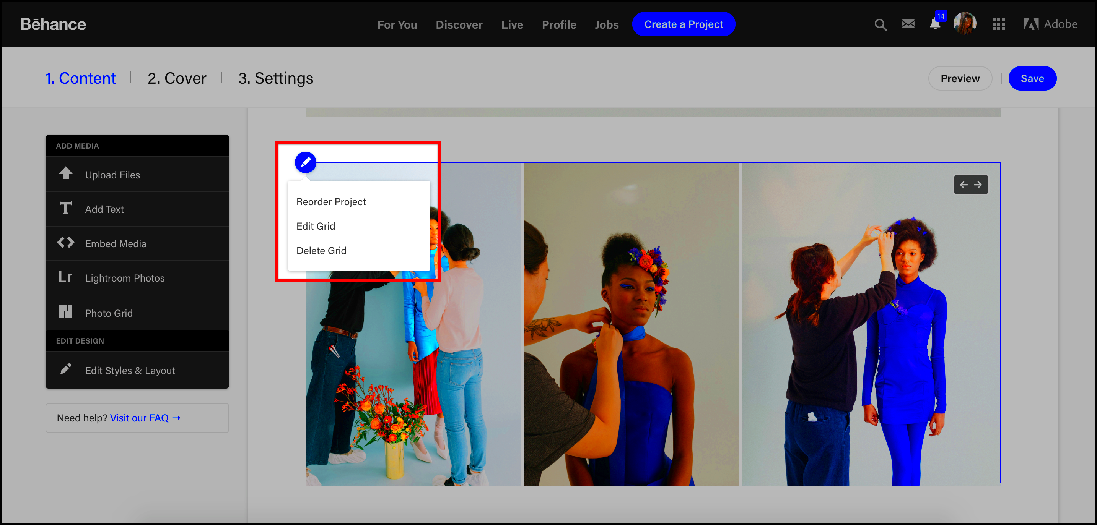Click the pencil edit icon on grid
1097x525 pixels.
tap(306, 162)
